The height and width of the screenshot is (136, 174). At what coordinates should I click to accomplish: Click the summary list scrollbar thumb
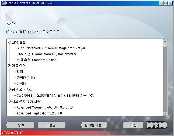tap(165, 45)
